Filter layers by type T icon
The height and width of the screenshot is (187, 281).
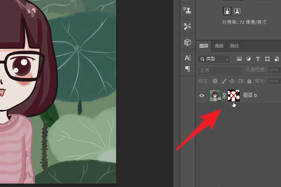click(258, 59)
